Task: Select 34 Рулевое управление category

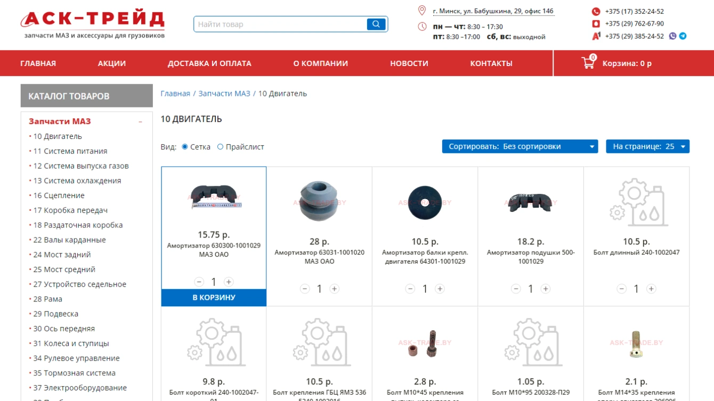Action: pos(76,358)
